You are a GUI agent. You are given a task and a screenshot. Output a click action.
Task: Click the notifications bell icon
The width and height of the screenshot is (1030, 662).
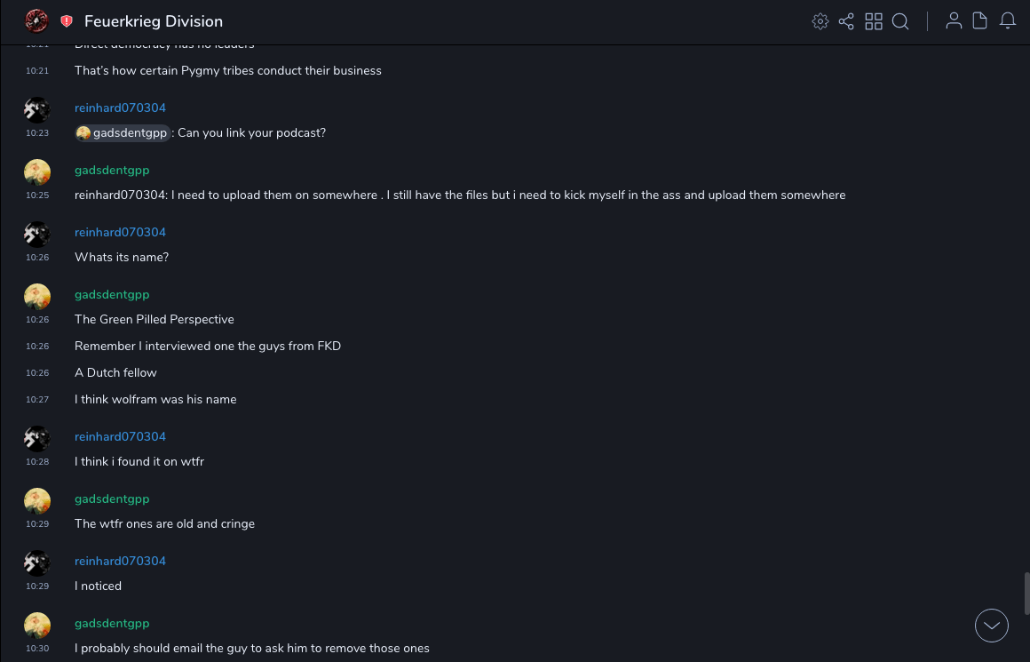[x=1008, y=21]
